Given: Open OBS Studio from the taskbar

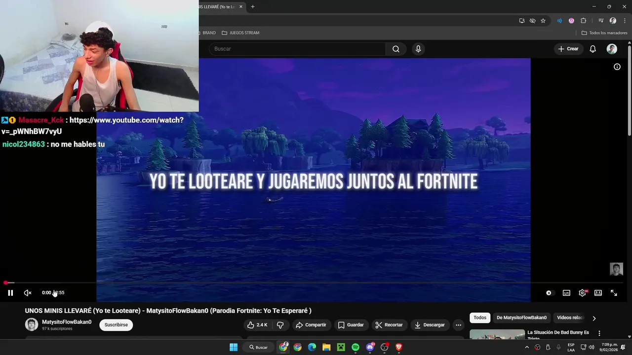Looking at the screenshot, I should click(385, 348).
